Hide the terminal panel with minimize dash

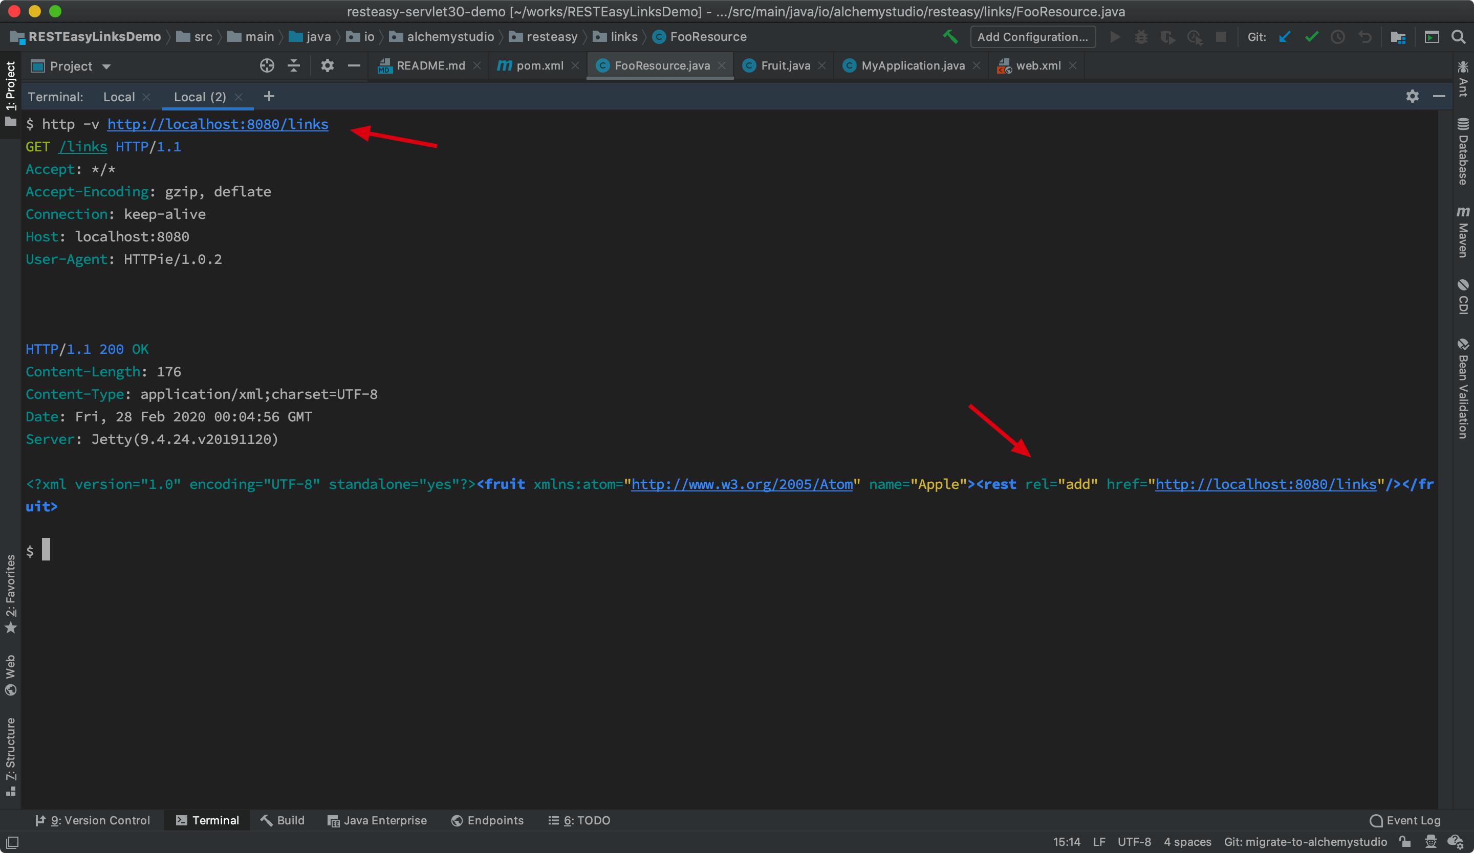point(1439,97)
